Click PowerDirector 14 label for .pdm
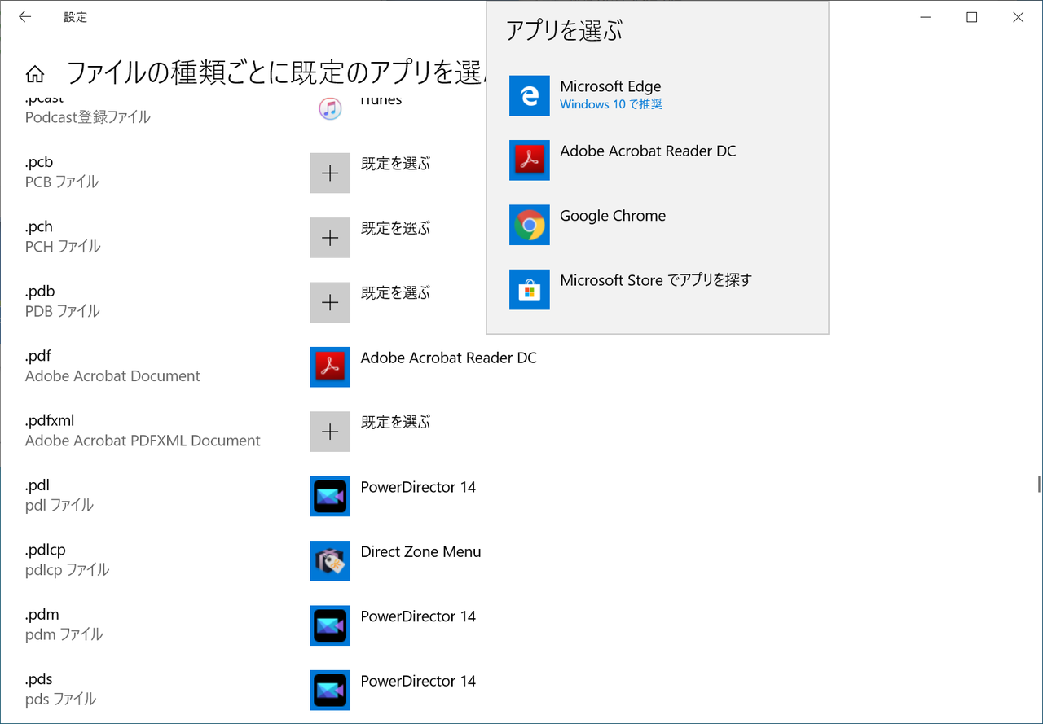1043x724 pixels. pyautogui.click(x=418, y=616)
